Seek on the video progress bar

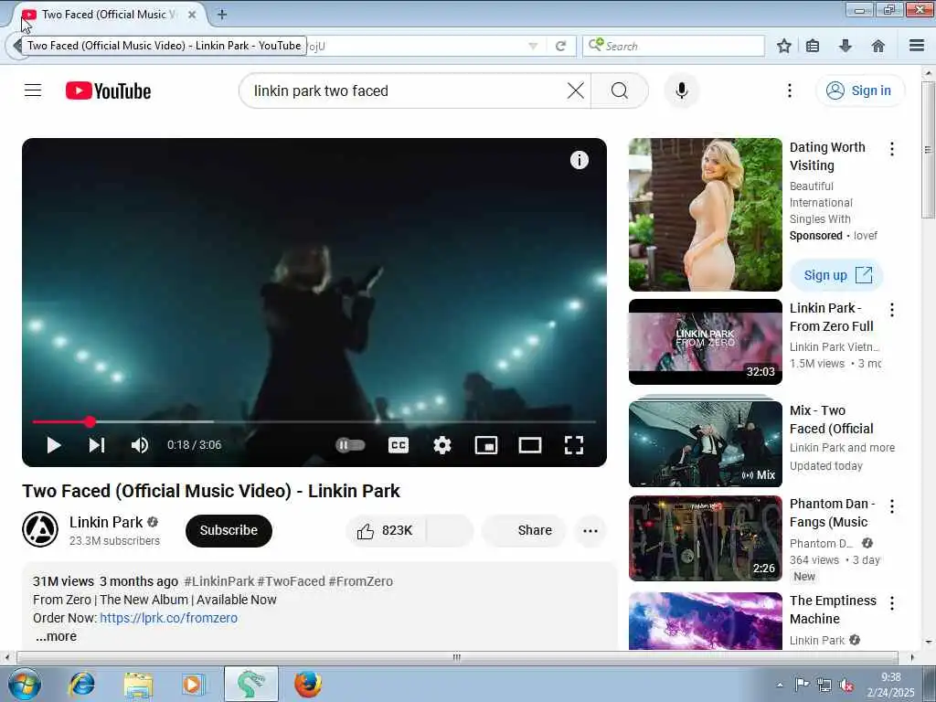[x=314, y=422]
